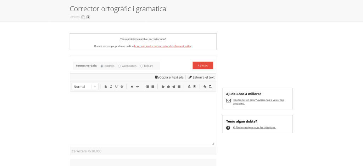Apply strikethrough formatting

coord(122,87)
